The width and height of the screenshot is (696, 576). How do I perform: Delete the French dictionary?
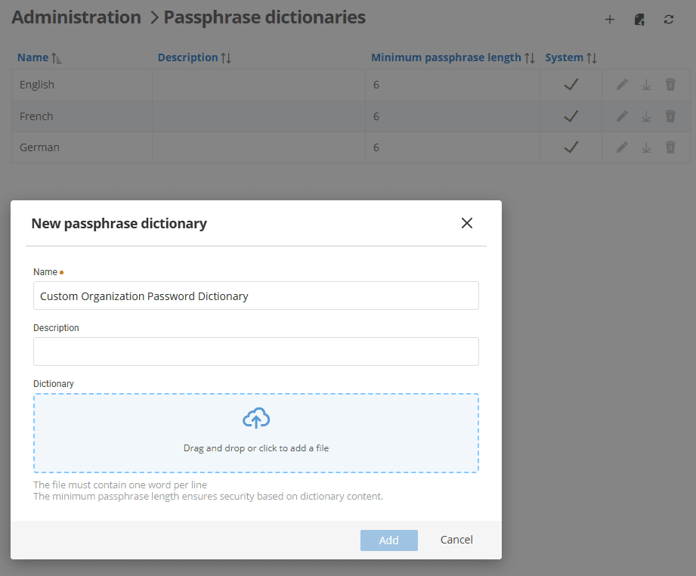tap(670, 116)
